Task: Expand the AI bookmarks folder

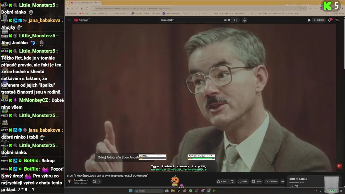Action: point(186,13)
